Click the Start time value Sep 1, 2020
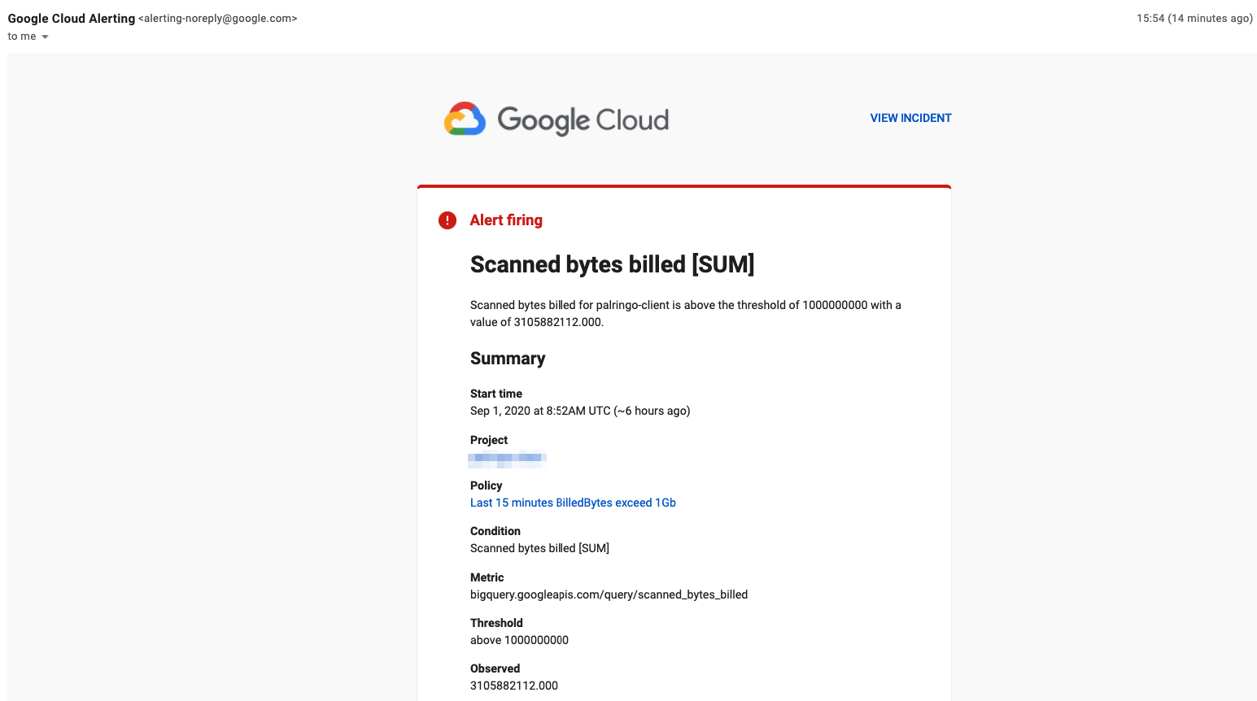This screenshot has width=1257, height=701. point(579,411)
